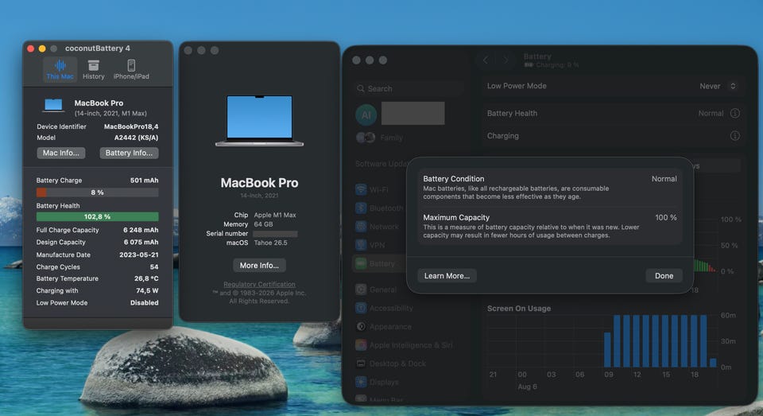The width and height of the screenshot is (763, 416).
Task: Click Battery Condition Normal value
Action: click(664, 179)
